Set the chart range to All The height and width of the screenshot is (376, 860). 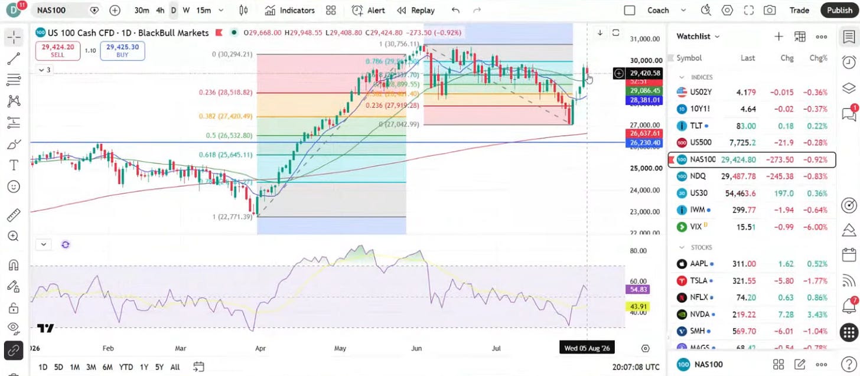pyautogui.click(x=175, y=367)
